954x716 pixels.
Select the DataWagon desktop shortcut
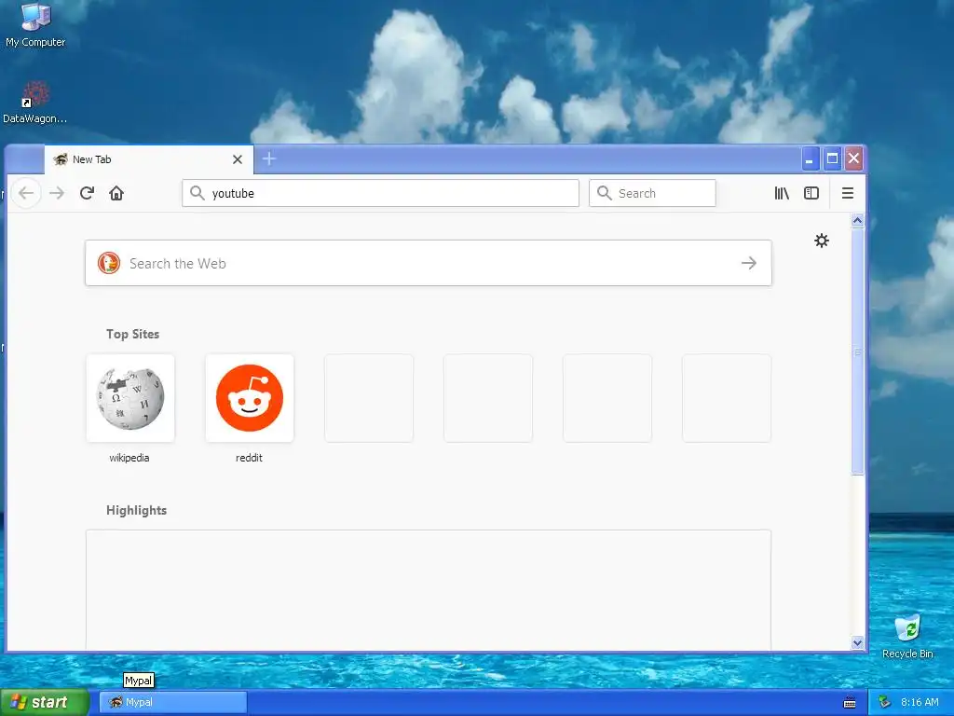[x=34, y=103]
